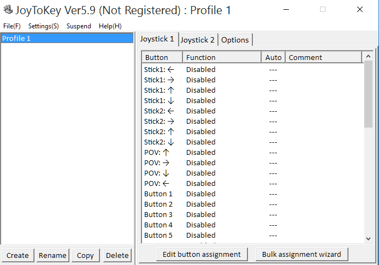Click the scroll up arrow in button list
The height and width of the screenshot is (265, 379).
pyautogui.click(x=369, y=56)
